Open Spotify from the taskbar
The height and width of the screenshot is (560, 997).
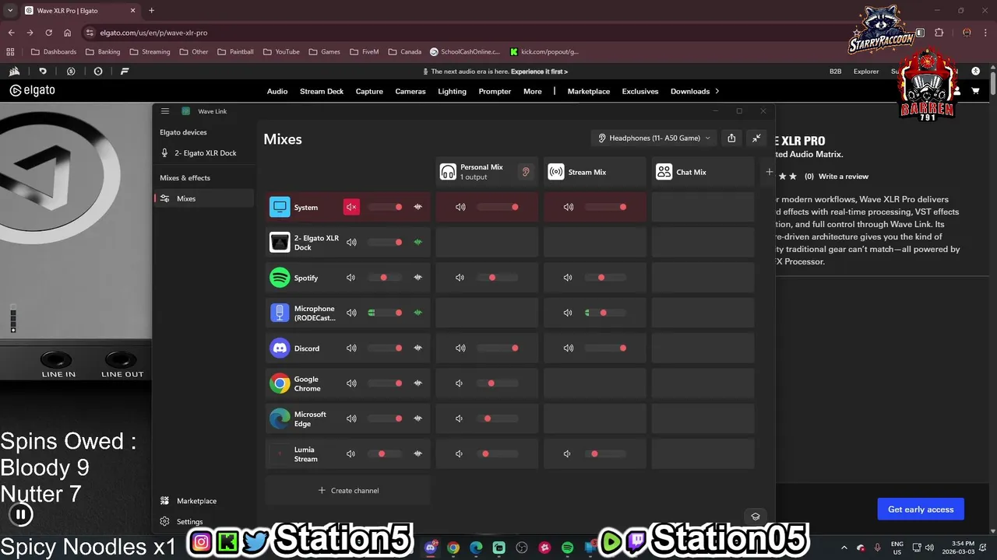point(568,548)
